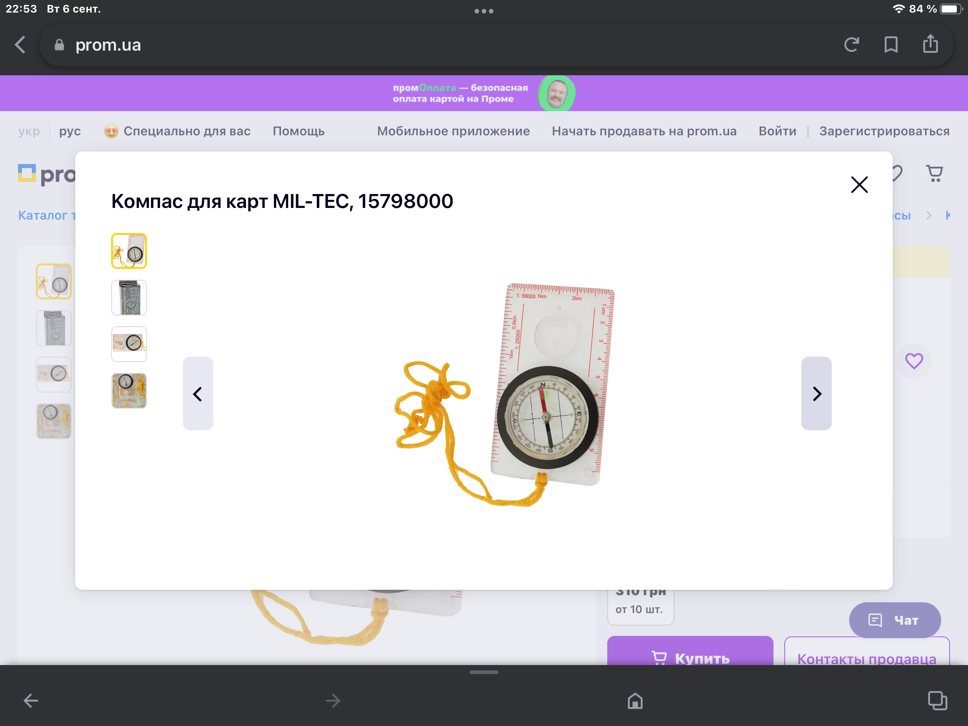The height and width of the screenshot is (726, 968).
Task: Go back with bottom bar left arrow
Action: [30, 700]
